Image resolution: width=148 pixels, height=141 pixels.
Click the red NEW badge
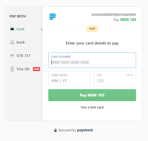(x=36, y=69)
